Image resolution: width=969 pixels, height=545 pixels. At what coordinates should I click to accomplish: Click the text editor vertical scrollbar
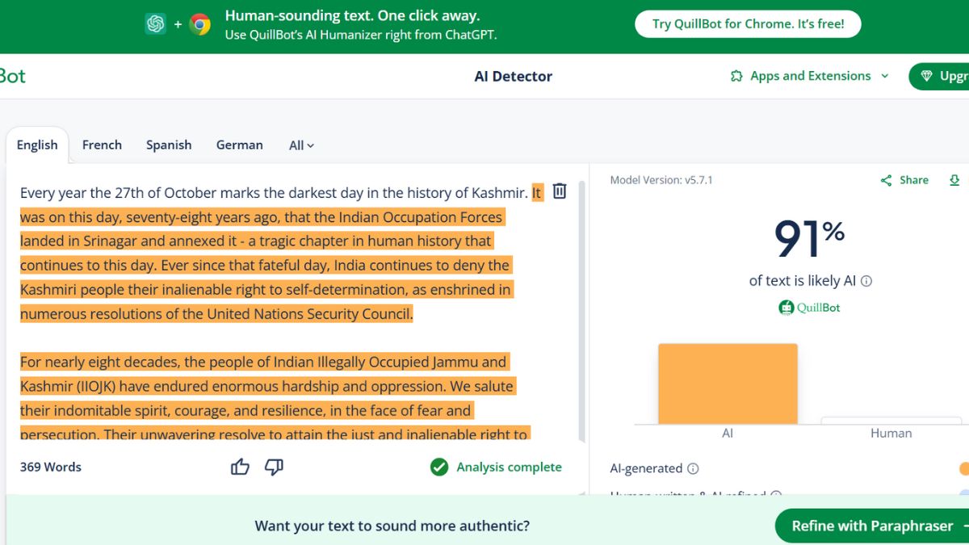pos(580,307)
